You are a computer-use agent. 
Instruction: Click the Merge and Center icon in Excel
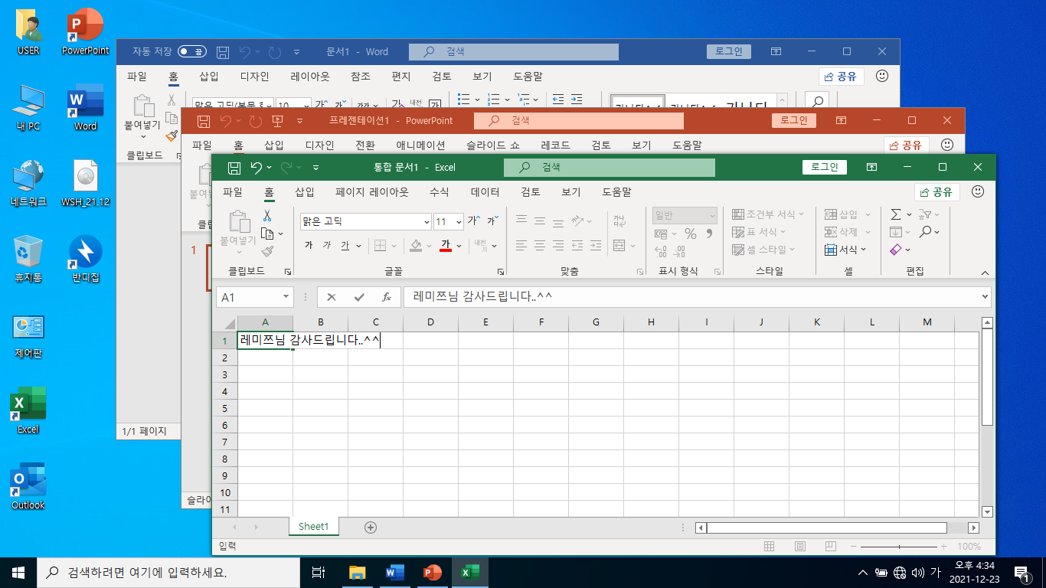619,246
